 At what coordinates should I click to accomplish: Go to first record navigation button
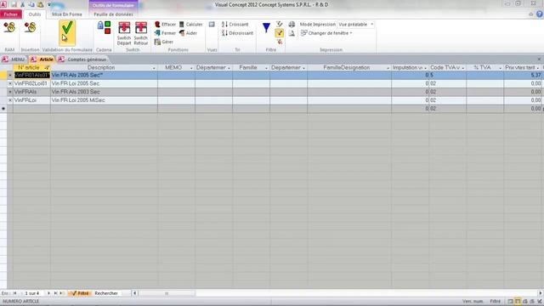point(15,293)
